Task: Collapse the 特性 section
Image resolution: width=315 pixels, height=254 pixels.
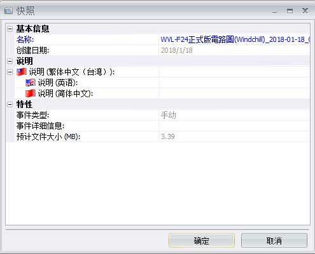Action: (10, 104)
